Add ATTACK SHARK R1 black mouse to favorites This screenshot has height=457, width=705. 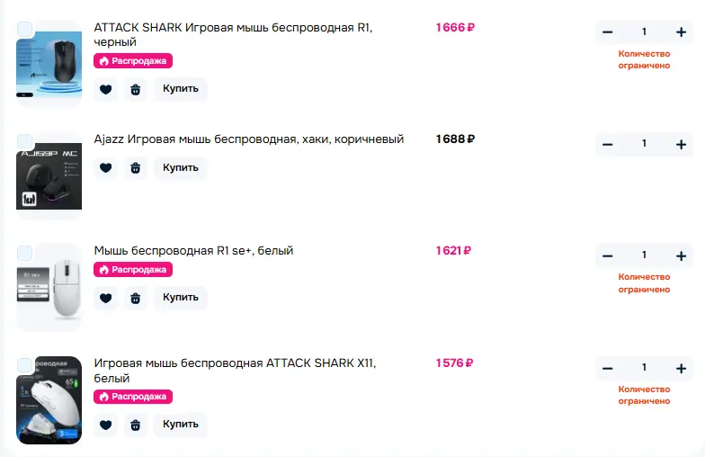click(106, 89)
